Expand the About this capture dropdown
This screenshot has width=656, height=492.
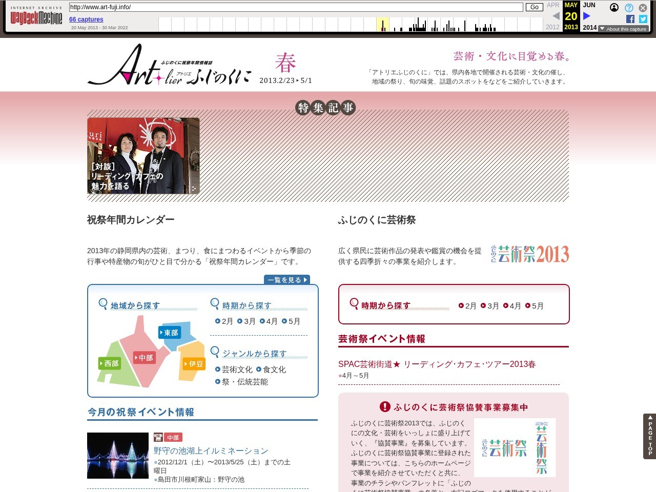point(623,29)
